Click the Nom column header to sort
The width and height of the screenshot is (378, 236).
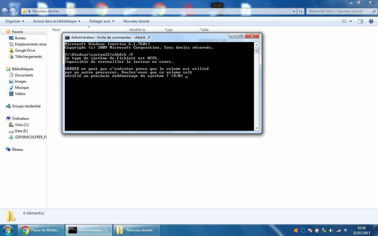pyautogui.click(x=56, y=29)
